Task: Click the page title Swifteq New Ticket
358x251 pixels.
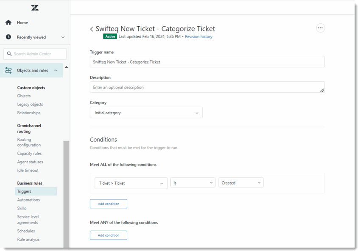Action: pos(155,29)
